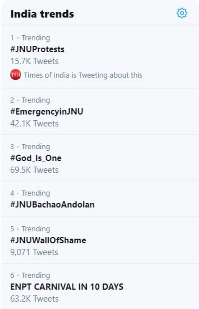The image size is (199, 309).
Task: Click the '4 · Trending' label
Action: pos(30,193)
